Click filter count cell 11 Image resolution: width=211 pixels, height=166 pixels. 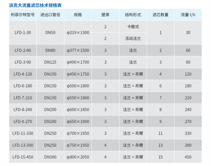pos(160,133)
